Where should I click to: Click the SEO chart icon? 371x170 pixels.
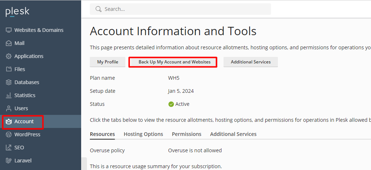9,148
